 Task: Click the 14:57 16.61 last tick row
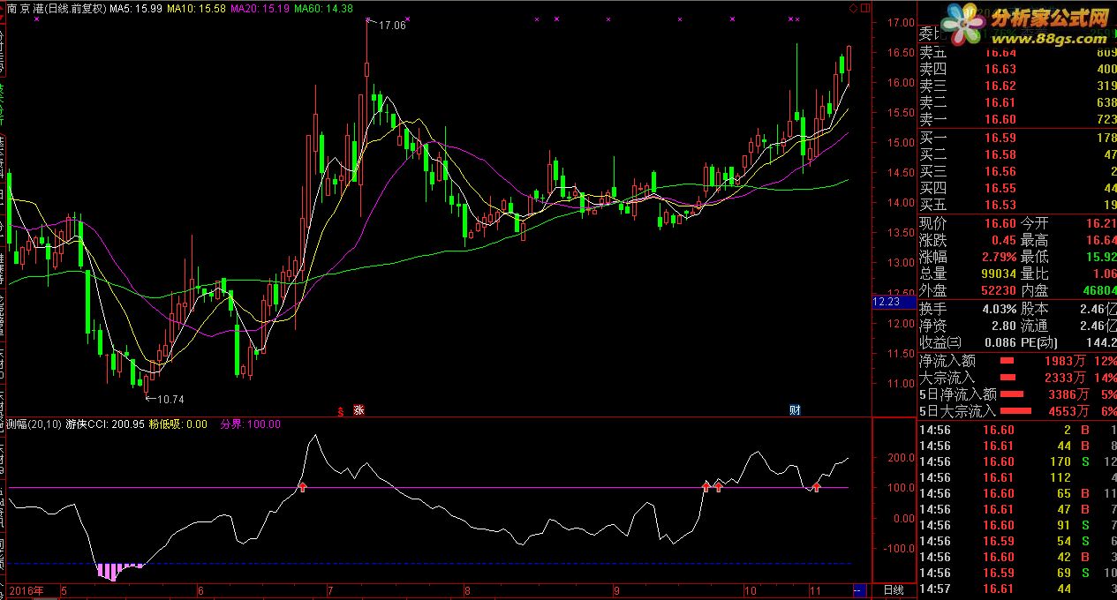(x=1017, y=589)
